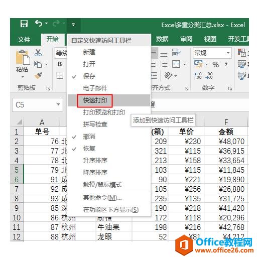Switch to the 数据 tab
This screenshot has height=259, width=257.
162,39
